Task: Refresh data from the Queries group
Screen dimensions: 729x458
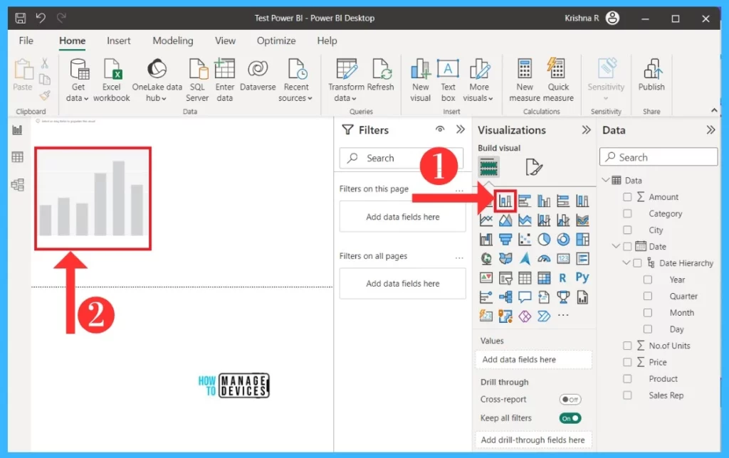Action: [x=380, y=75]
